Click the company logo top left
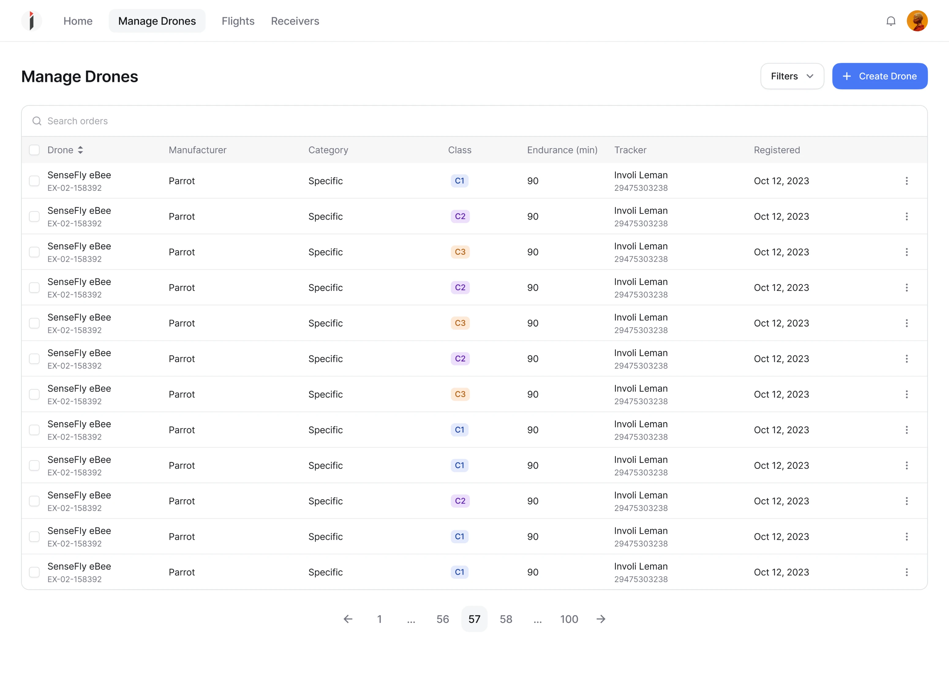Viewport: 949px width, 674px height. click(x=32, y=21)
